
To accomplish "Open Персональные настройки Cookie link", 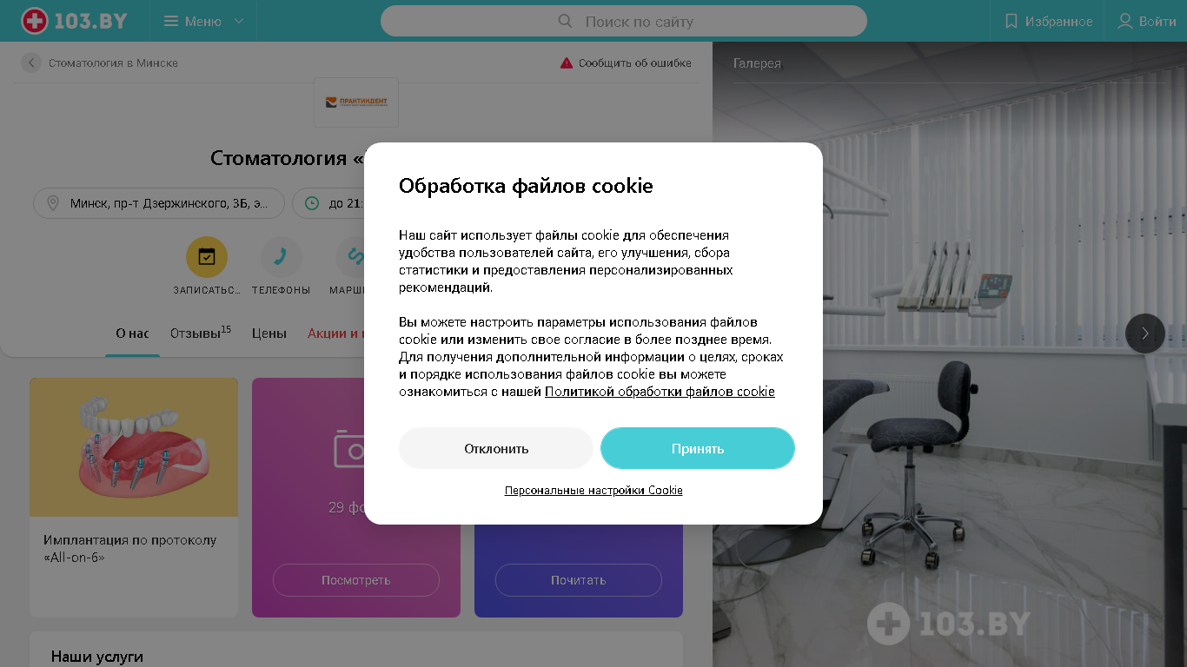I will pos(593,491).
